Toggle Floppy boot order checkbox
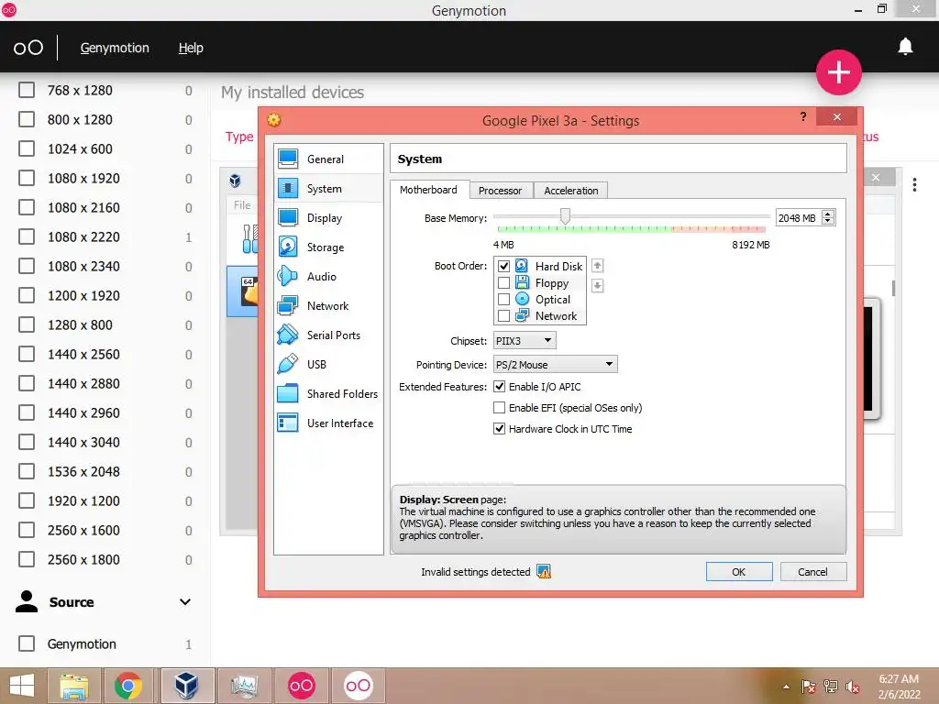 pyautogui.click(x=503, y=282)
